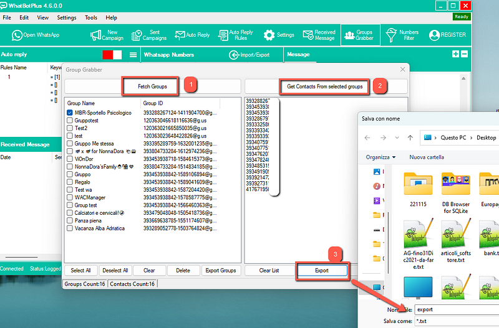Viewport: 499px width, 328px height.
Task: Check the Test2 group checkbox
Action: tap(70, 128)
